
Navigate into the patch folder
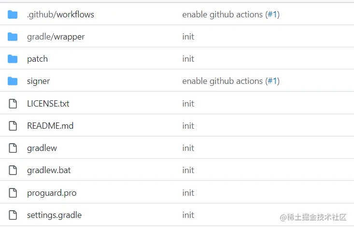click(x=37, y=59)
